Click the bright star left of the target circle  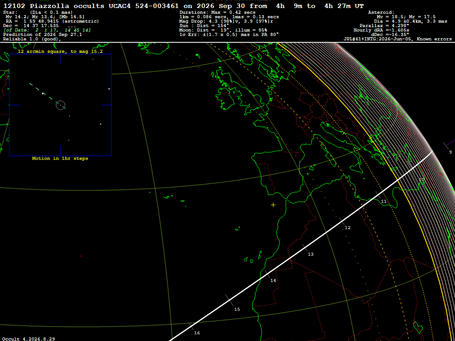pos(43,93)
